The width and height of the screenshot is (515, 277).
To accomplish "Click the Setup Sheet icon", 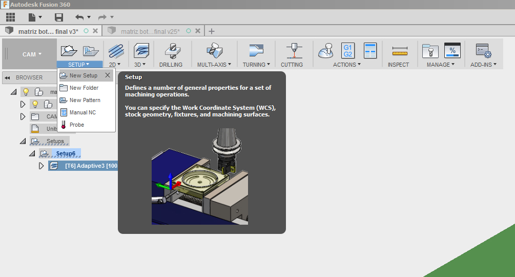I will [x=370, y=51].
